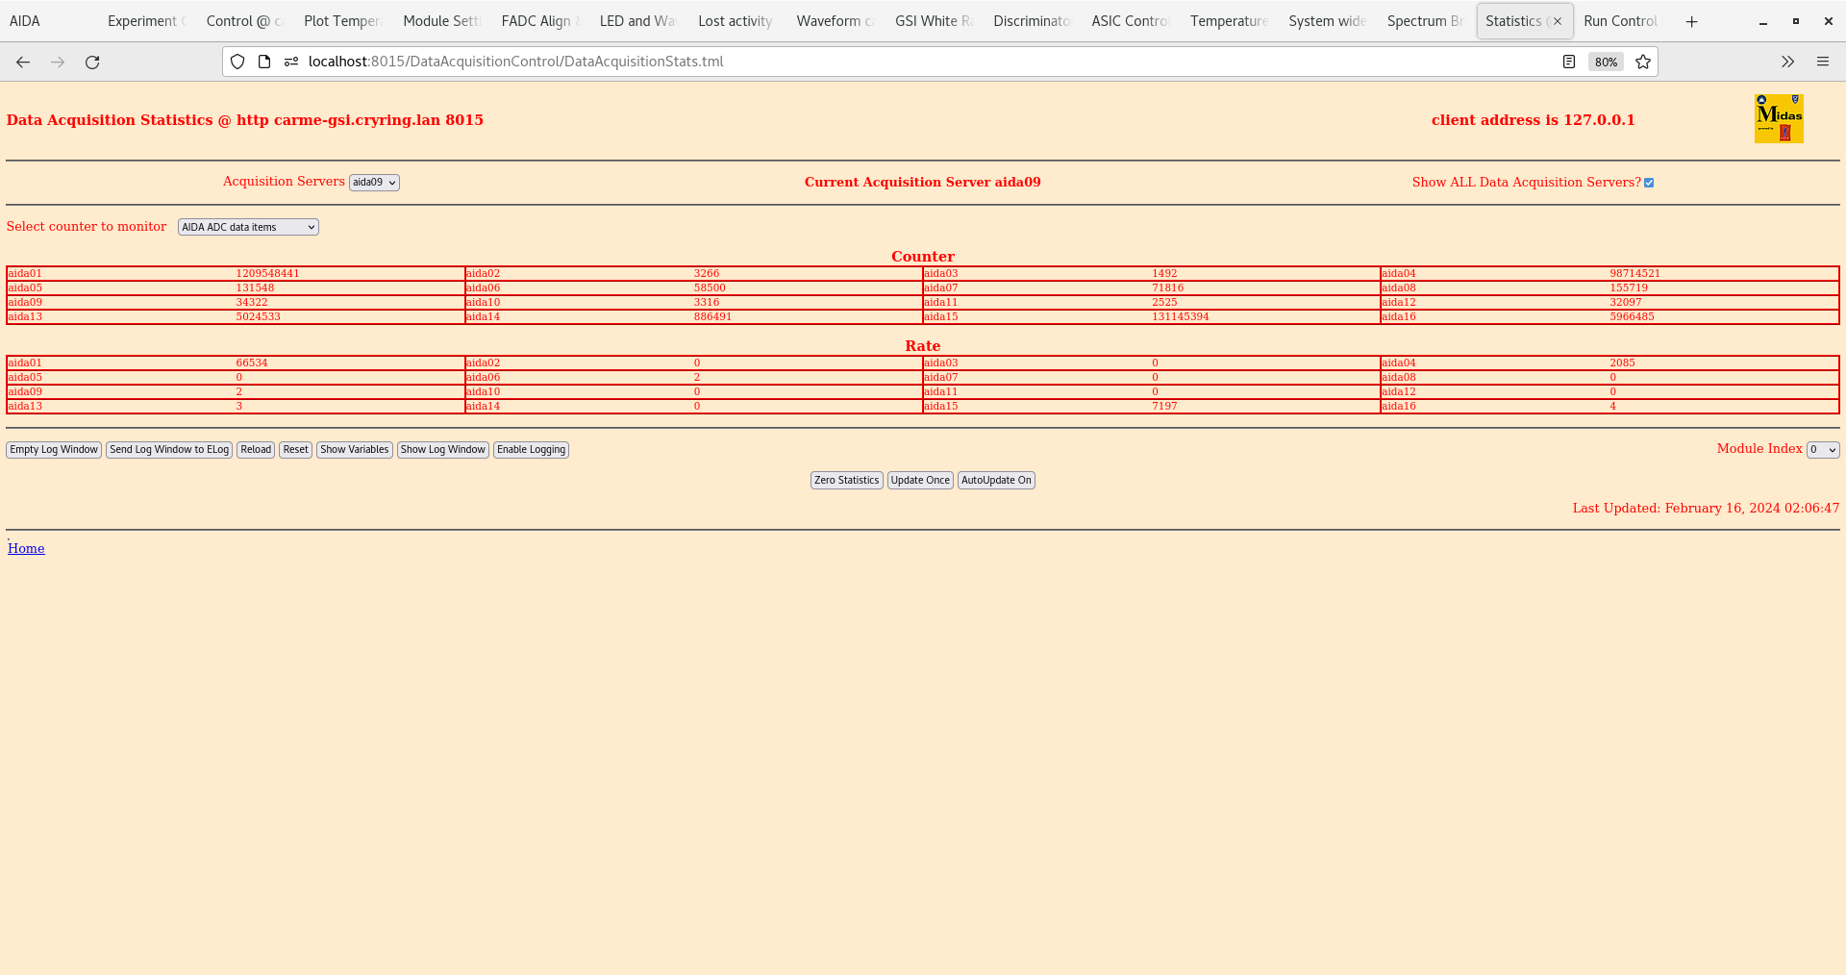This screenshot has height=975, width=1846.
Task: Click the Update Once button
Action: click(x=920, y=481)
